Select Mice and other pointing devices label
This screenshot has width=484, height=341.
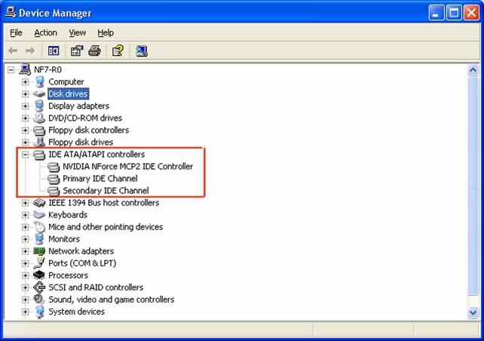(106, 227)
